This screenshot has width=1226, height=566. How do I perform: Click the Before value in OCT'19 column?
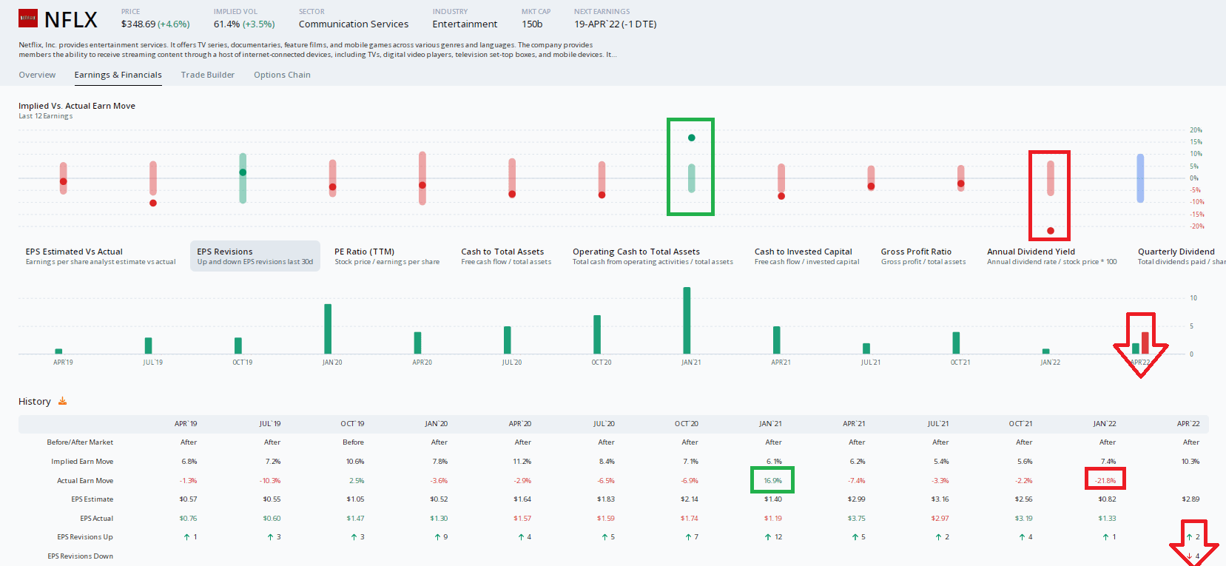(x=353, y=442)
